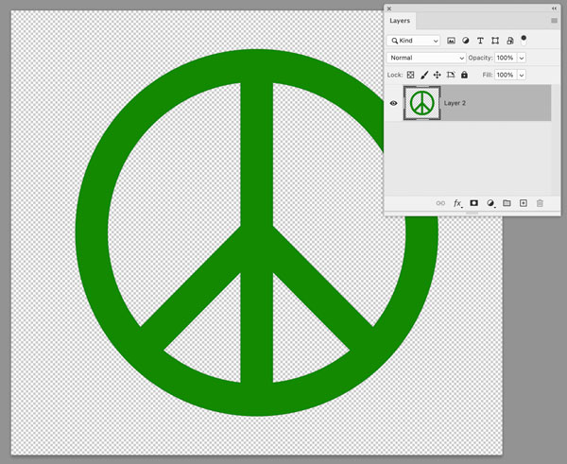Filter for type layers icon
Image resolution: width=567 pixels, height=464 pixels.
(480, 41)
